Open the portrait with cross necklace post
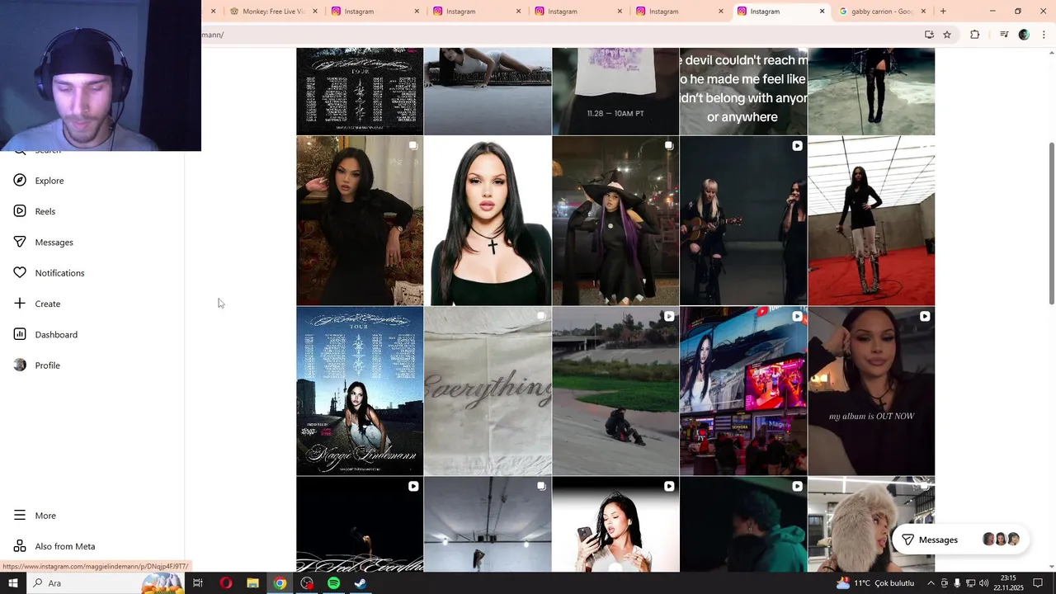 488,221
